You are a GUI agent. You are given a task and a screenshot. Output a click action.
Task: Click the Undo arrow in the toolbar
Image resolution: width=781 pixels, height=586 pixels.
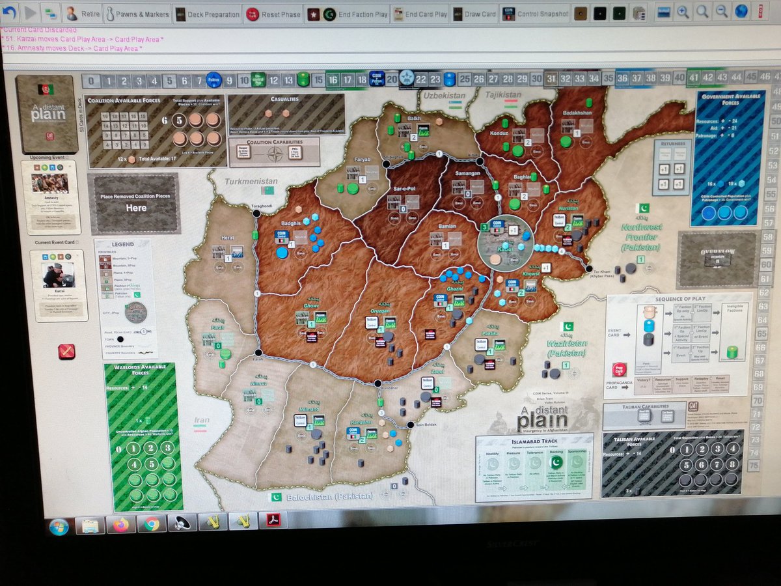(10, 12)
